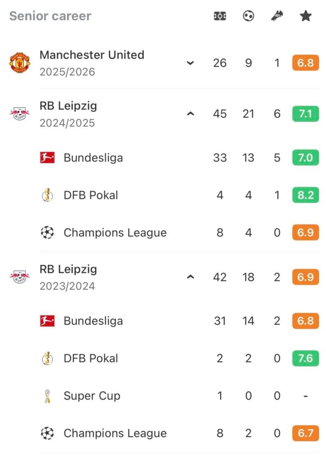This screenshot has height=460, width=326.
Task: Select the assists boot column icon
Action: (277, 16)
